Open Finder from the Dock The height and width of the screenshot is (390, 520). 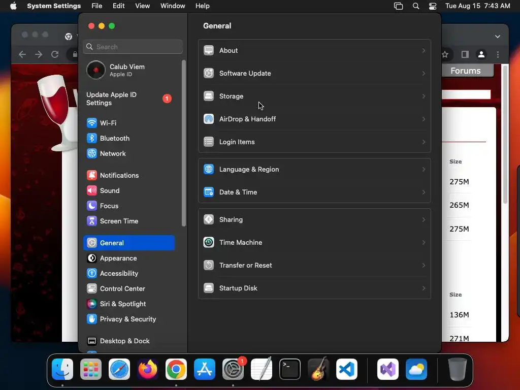click(62, 369)
